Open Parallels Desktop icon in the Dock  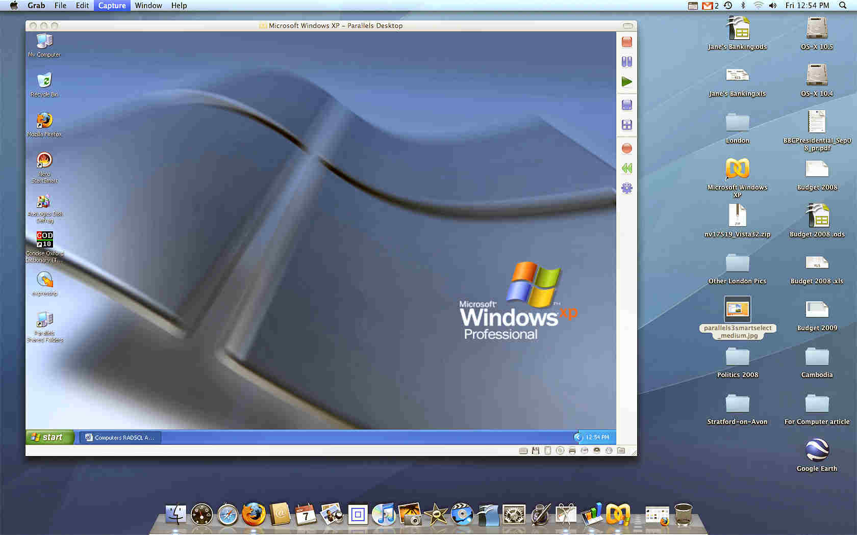point(618,515)
